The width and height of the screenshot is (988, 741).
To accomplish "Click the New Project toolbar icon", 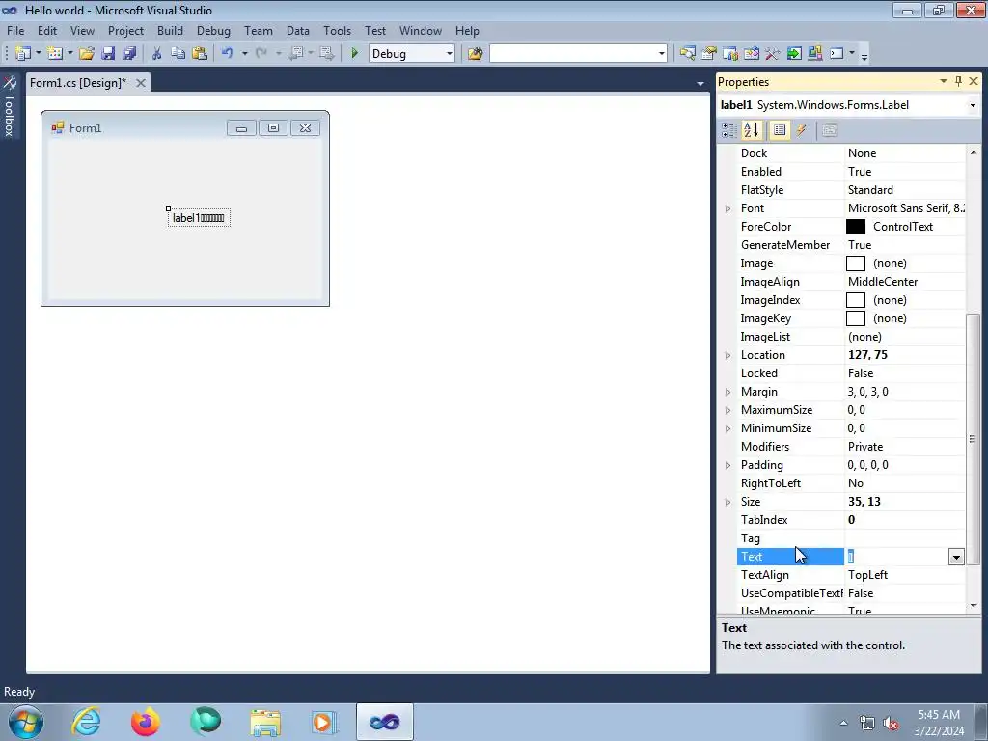I will click(23, 54).
